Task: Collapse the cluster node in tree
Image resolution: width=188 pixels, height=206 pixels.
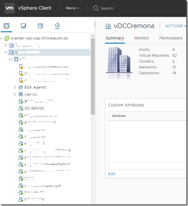Action: 10,60
